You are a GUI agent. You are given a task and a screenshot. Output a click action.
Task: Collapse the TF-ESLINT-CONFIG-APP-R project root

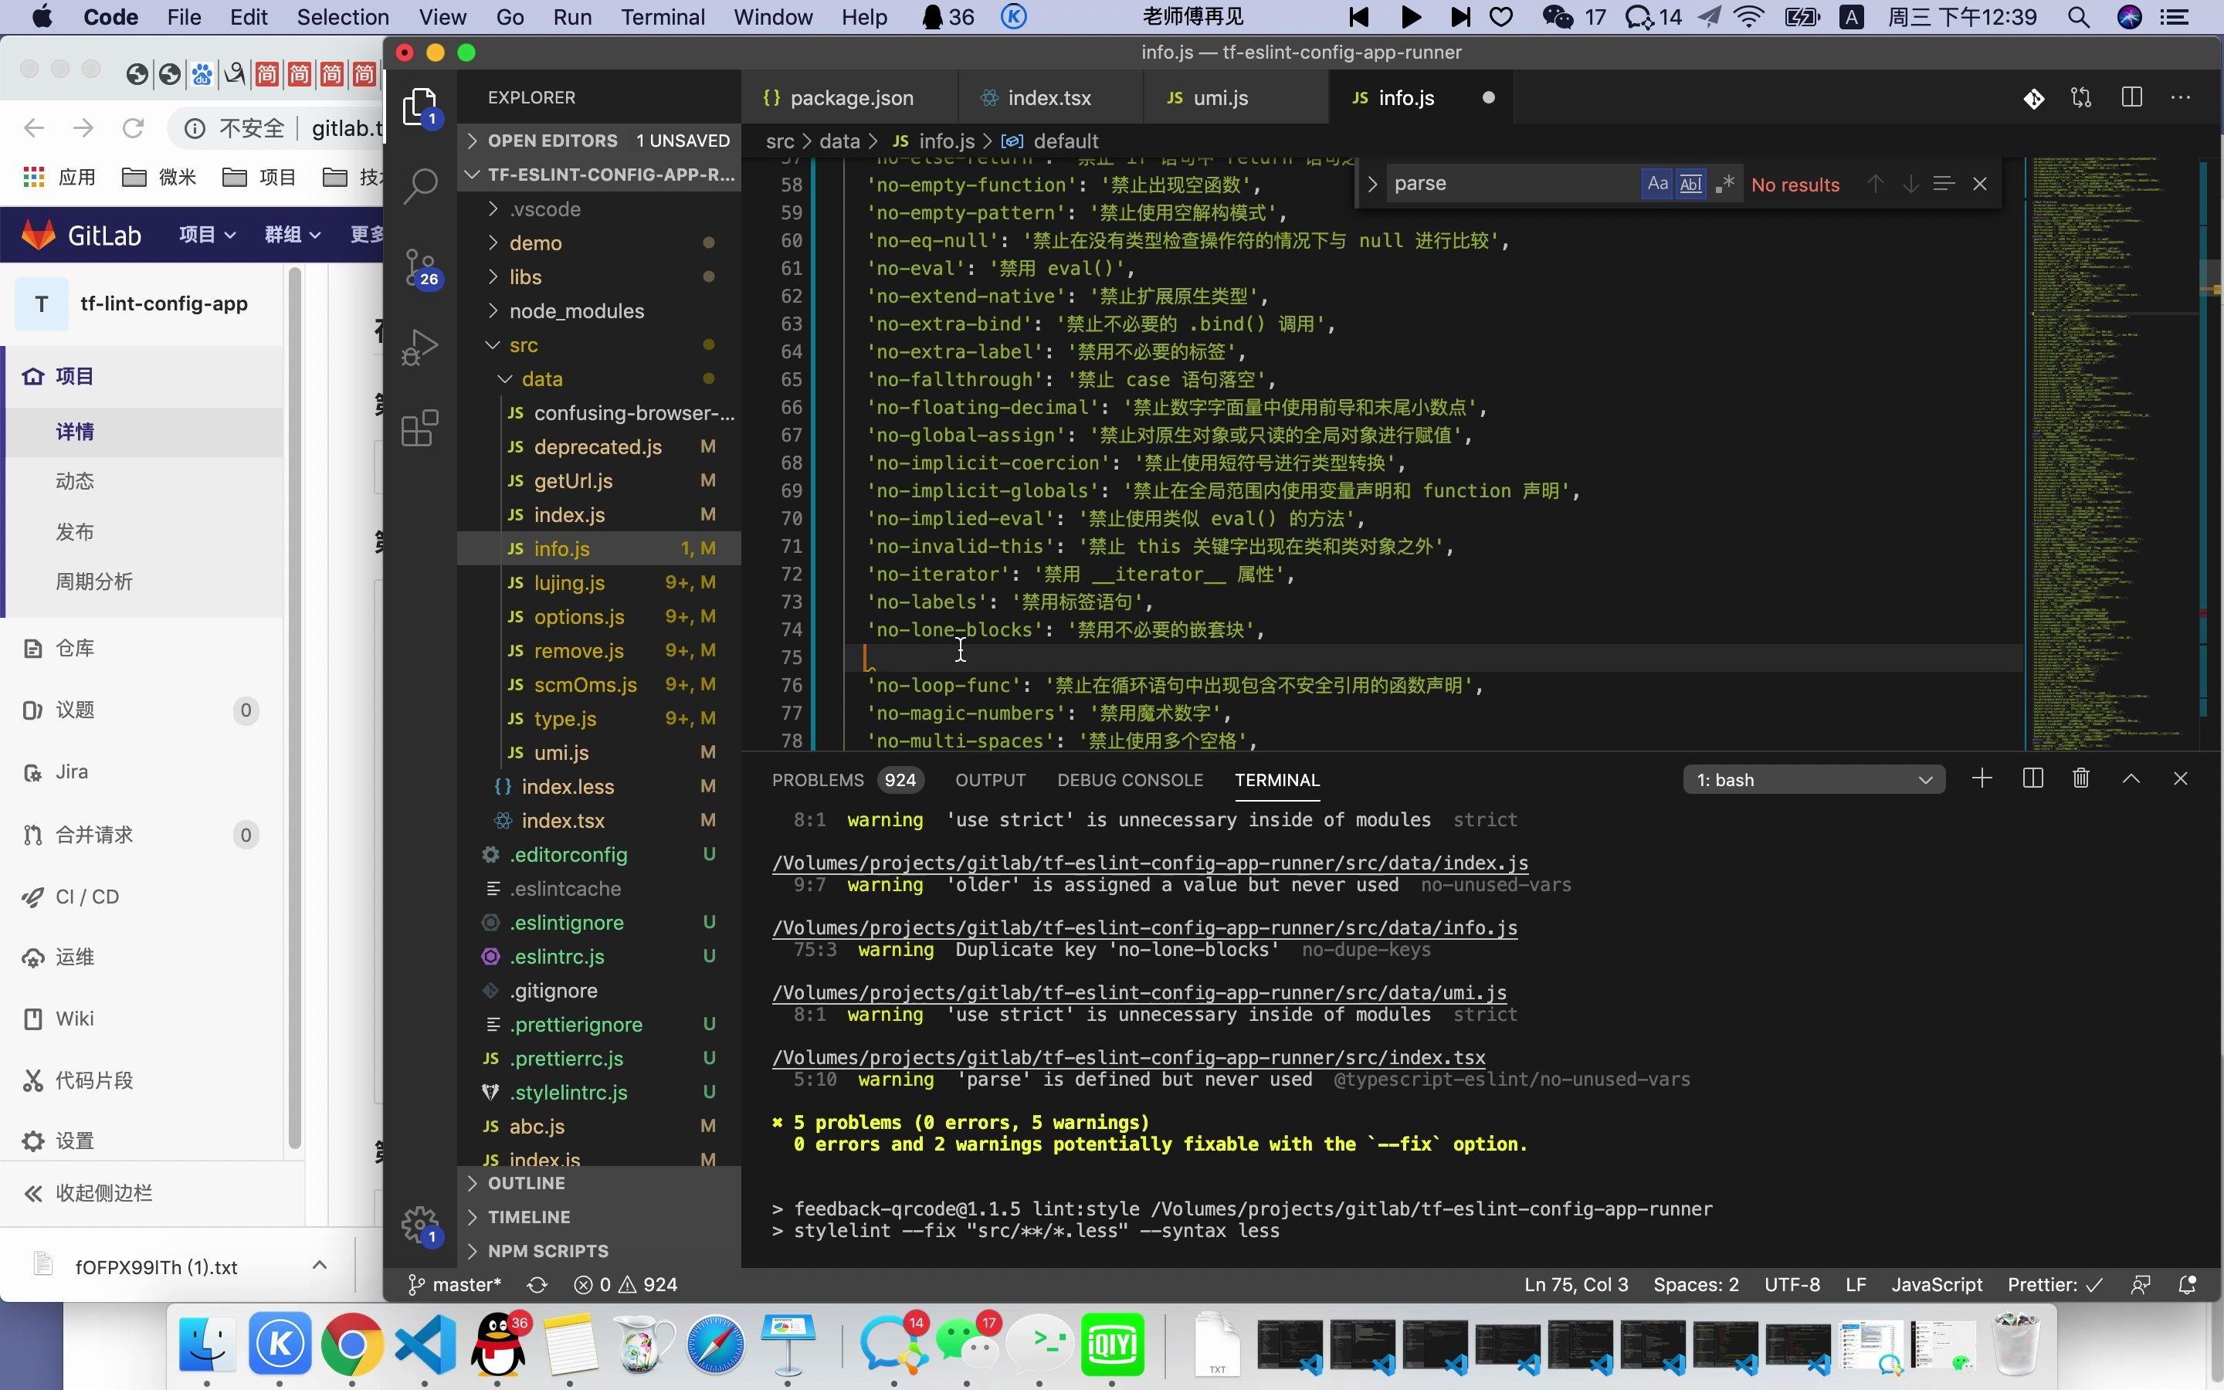point(599,175)
